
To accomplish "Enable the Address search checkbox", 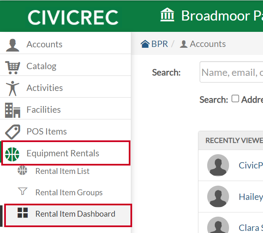I will [x=235, y=98].
